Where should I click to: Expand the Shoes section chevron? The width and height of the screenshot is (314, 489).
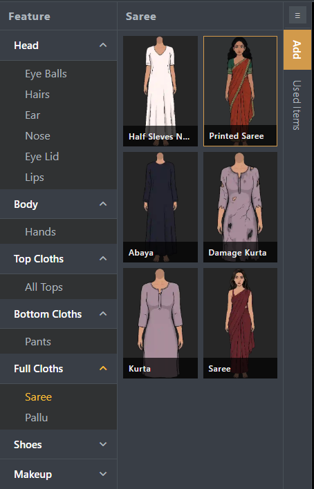point(103,444)
